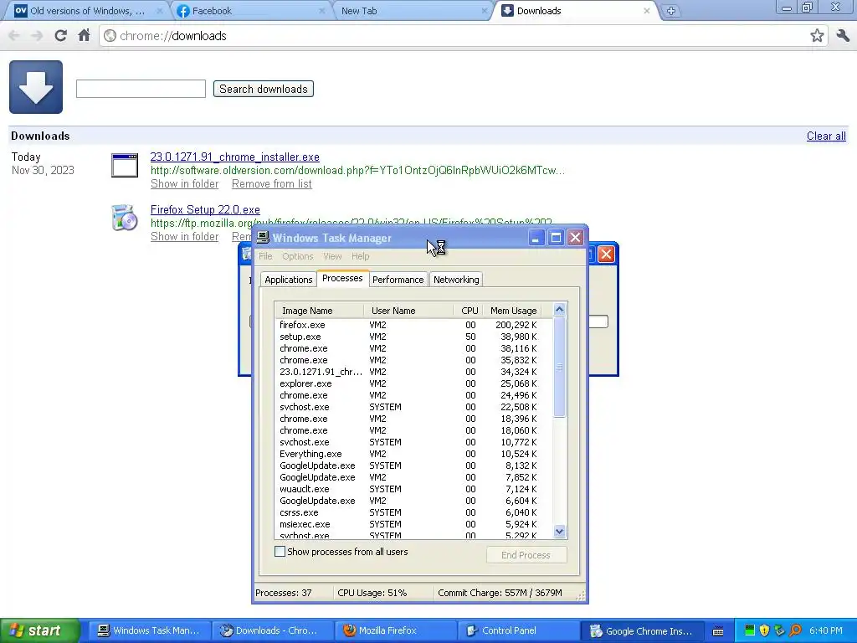Image resolution: width=857 pixels, height=643 pixels.
Task: Open Task Manager View menu
Action: tap(332, 256)
